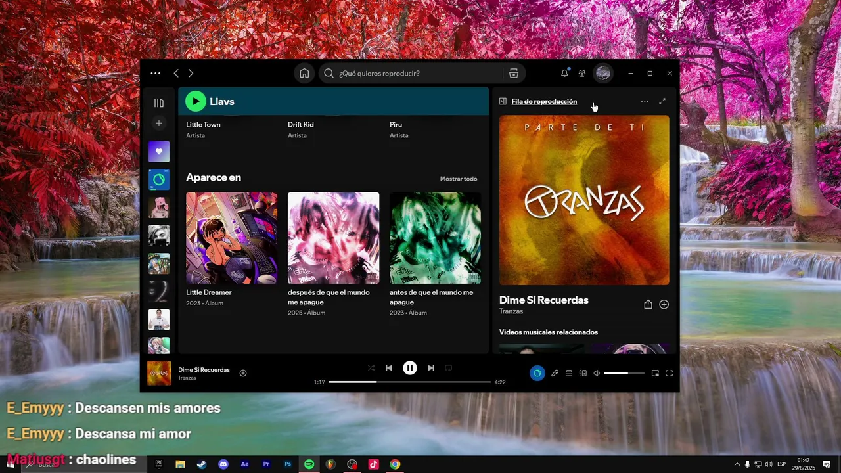The height and width of the screenshot is (473, 841).
Task: Open File Explorer from the taskbar
Action: pyautogui.click(x=180, y=464)
